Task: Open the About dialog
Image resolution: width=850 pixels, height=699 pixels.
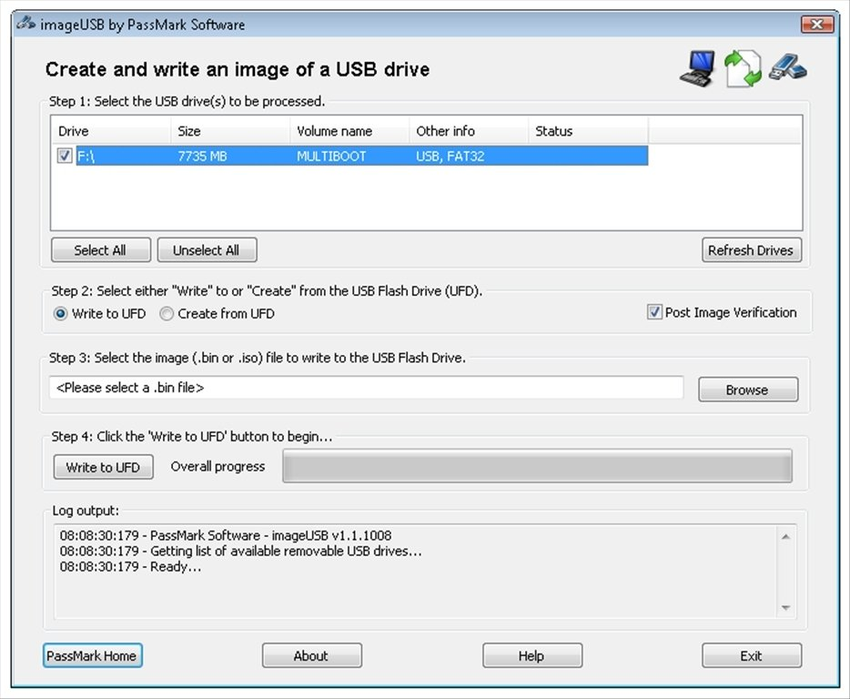Action: pos(312,655)
